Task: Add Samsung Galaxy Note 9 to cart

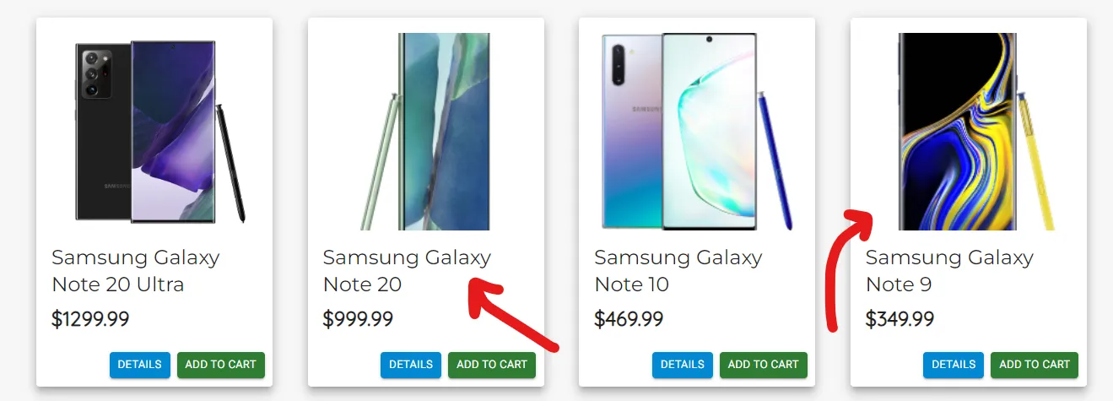Action: coord(1035,365)
